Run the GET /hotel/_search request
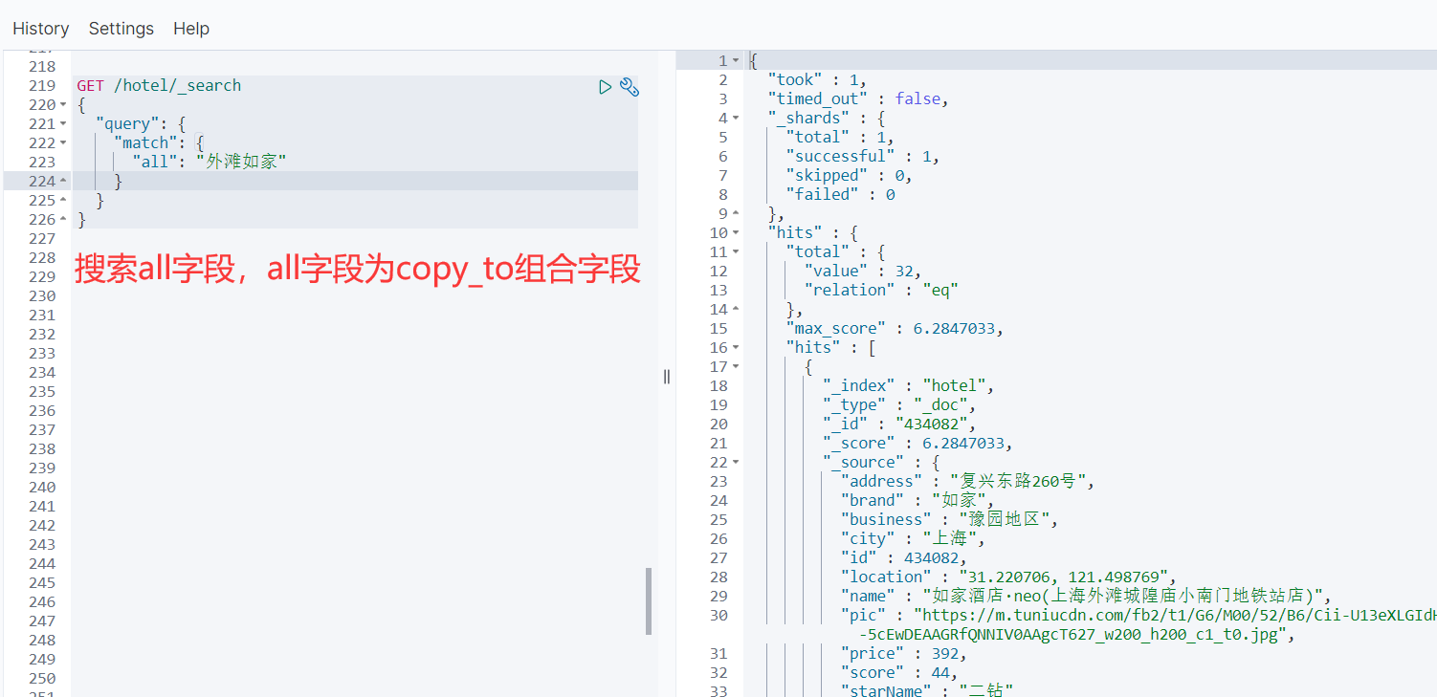Image resolution: width=1437 pixels, height=697 pixels. pyautogui.click(x=605, y=87)
